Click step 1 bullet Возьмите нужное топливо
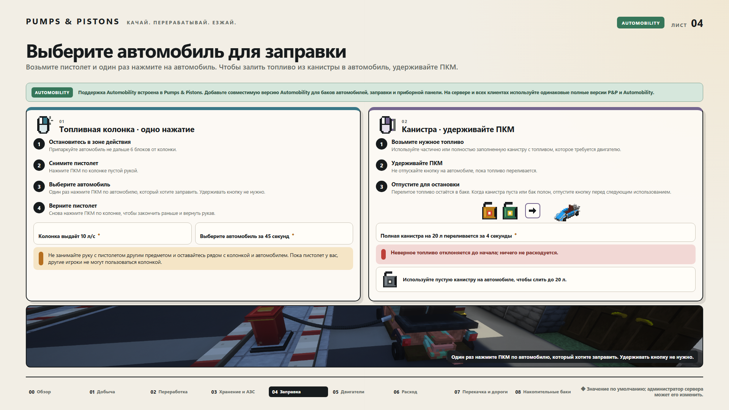Viewport: 729px width, 410px height. (x=382, y=144)
